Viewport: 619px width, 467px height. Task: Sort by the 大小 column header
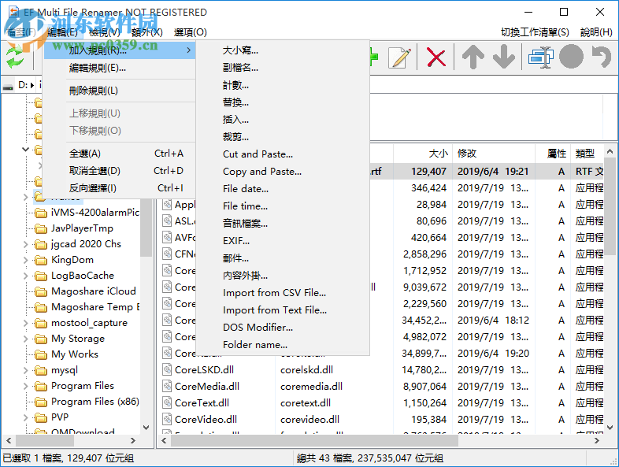423,154
